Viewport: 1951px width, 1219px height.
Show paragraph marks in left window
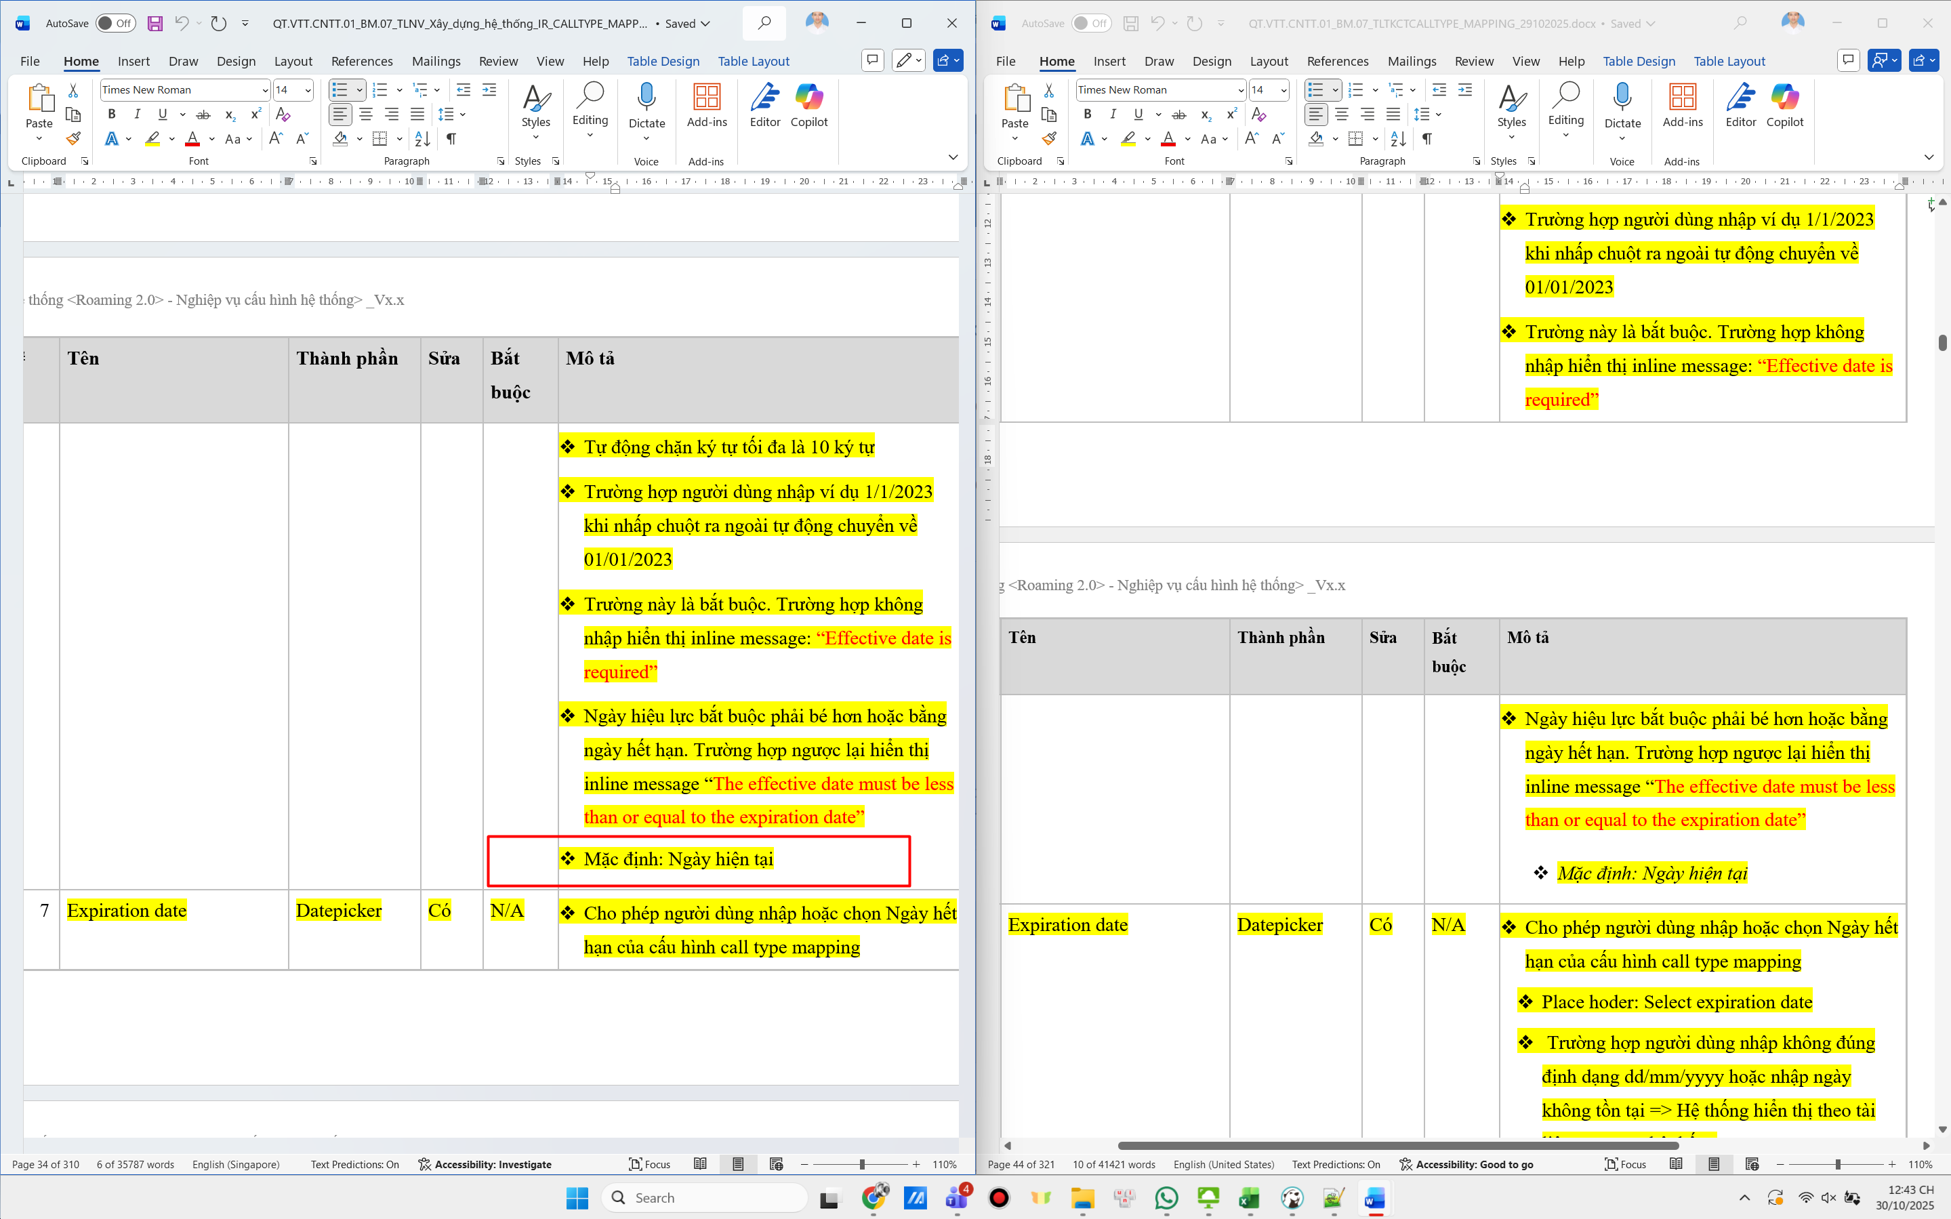click(451, 139)
